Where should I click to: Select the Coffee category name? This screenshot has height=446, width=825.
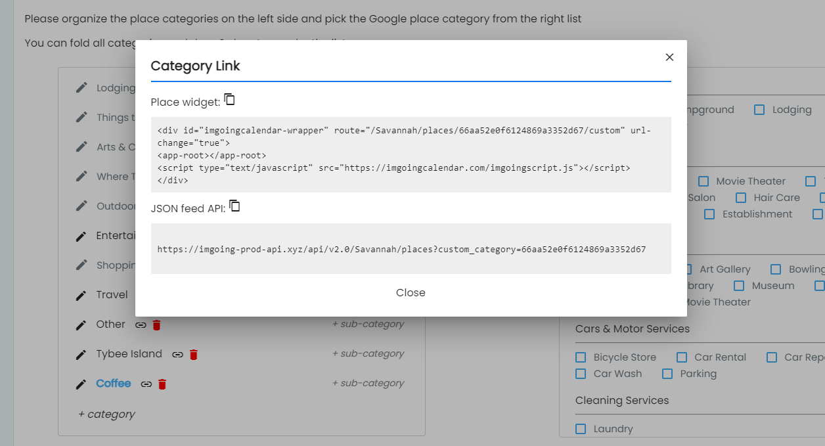click(114, 383)
